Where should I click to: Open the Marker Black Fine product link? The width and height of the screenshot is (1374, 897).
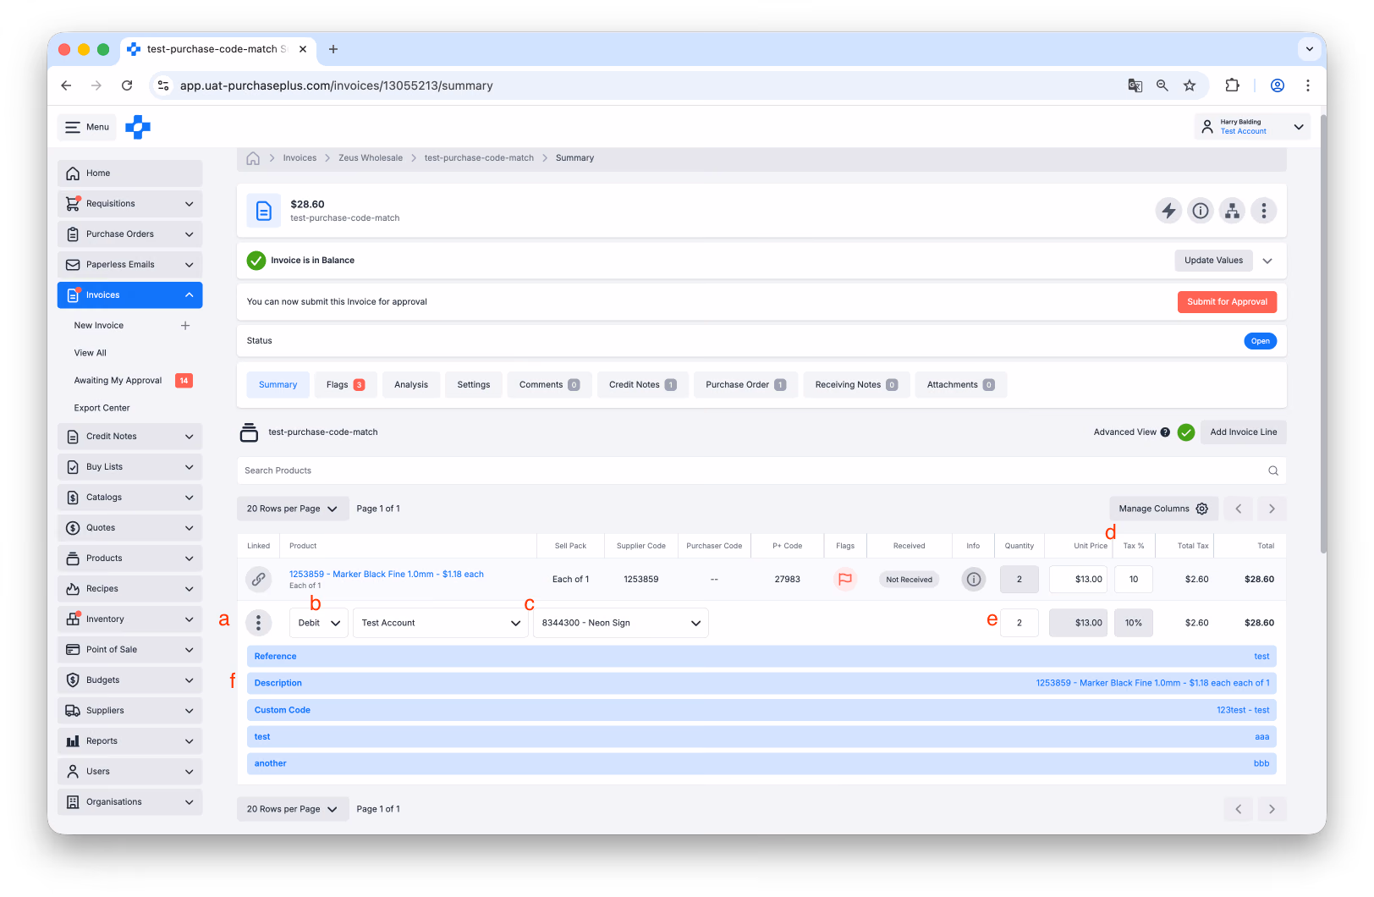[387, 575]
